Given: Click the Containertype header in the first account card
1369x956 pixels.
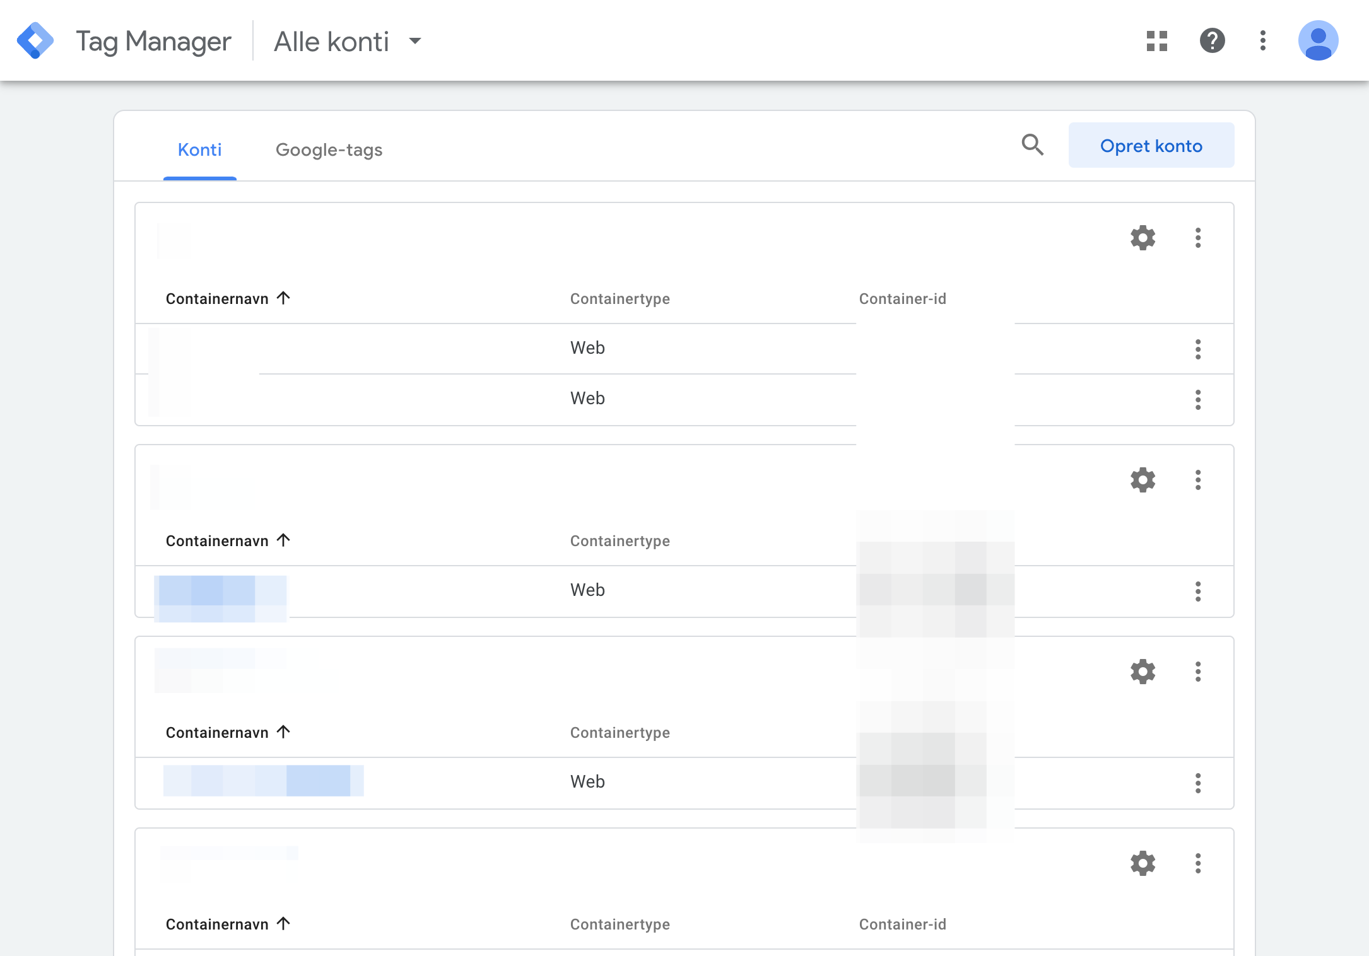Looking at the screenshot, I should click(620, 299).
